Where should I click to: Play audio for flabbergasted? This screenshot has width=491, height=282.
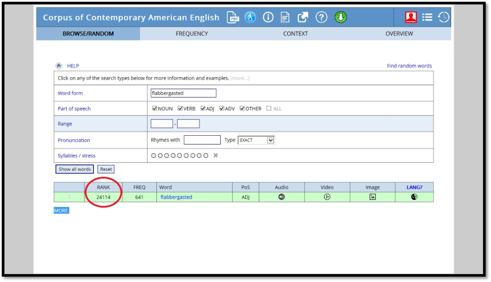(281, 197)
